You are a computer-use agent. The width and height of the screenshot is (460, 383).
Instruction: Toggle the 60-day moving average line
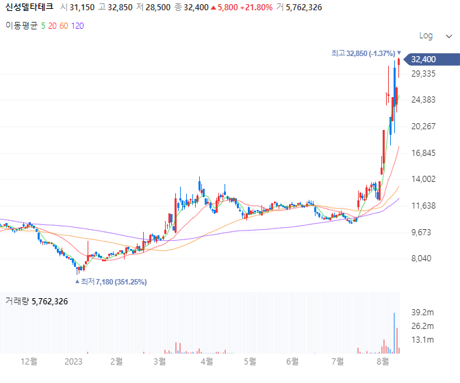64,26
